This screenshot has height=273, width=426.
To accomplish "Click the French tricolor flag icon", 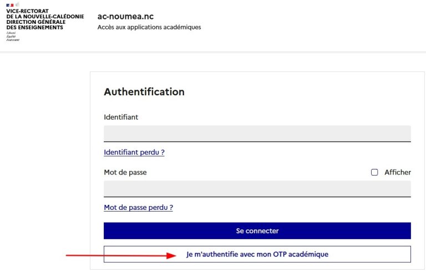I will pos(10,5).
